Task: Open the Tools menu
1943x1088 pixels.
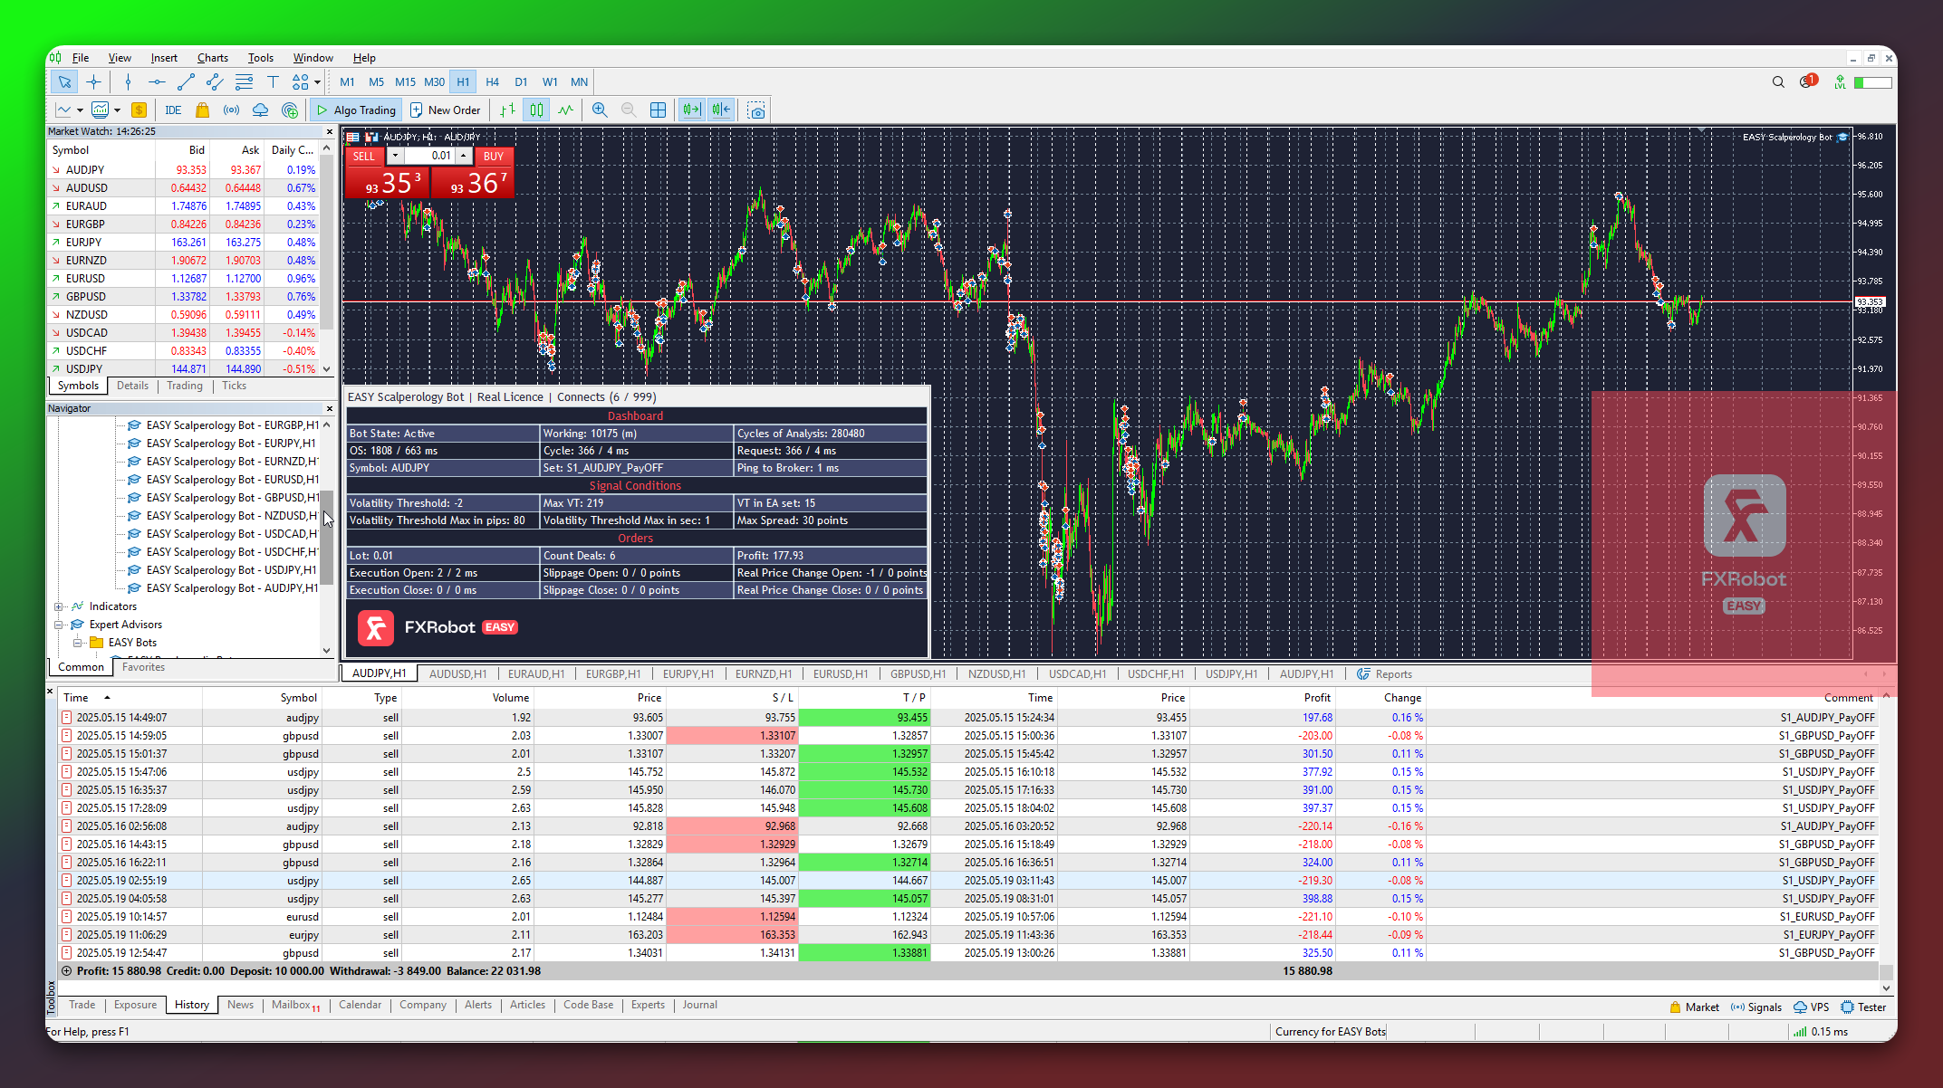Action: pyautogui.click(x=261, y=58)
